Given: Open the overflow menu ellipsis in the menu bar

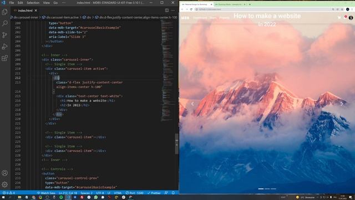Looking at the screenshot, I should pos(64,3).
